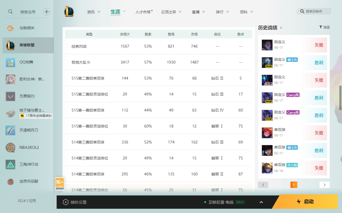Select 英雄联盟 in the sidebar

click(28, 45)
